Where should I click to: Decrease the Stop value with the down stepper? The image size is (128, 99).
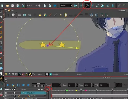coord(93,86)
